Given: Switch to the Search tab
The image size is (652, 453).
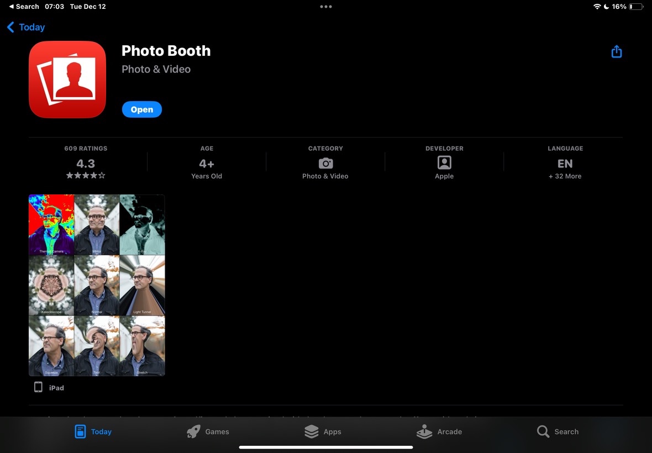Looking at the screenshot, I should [558, 431].
